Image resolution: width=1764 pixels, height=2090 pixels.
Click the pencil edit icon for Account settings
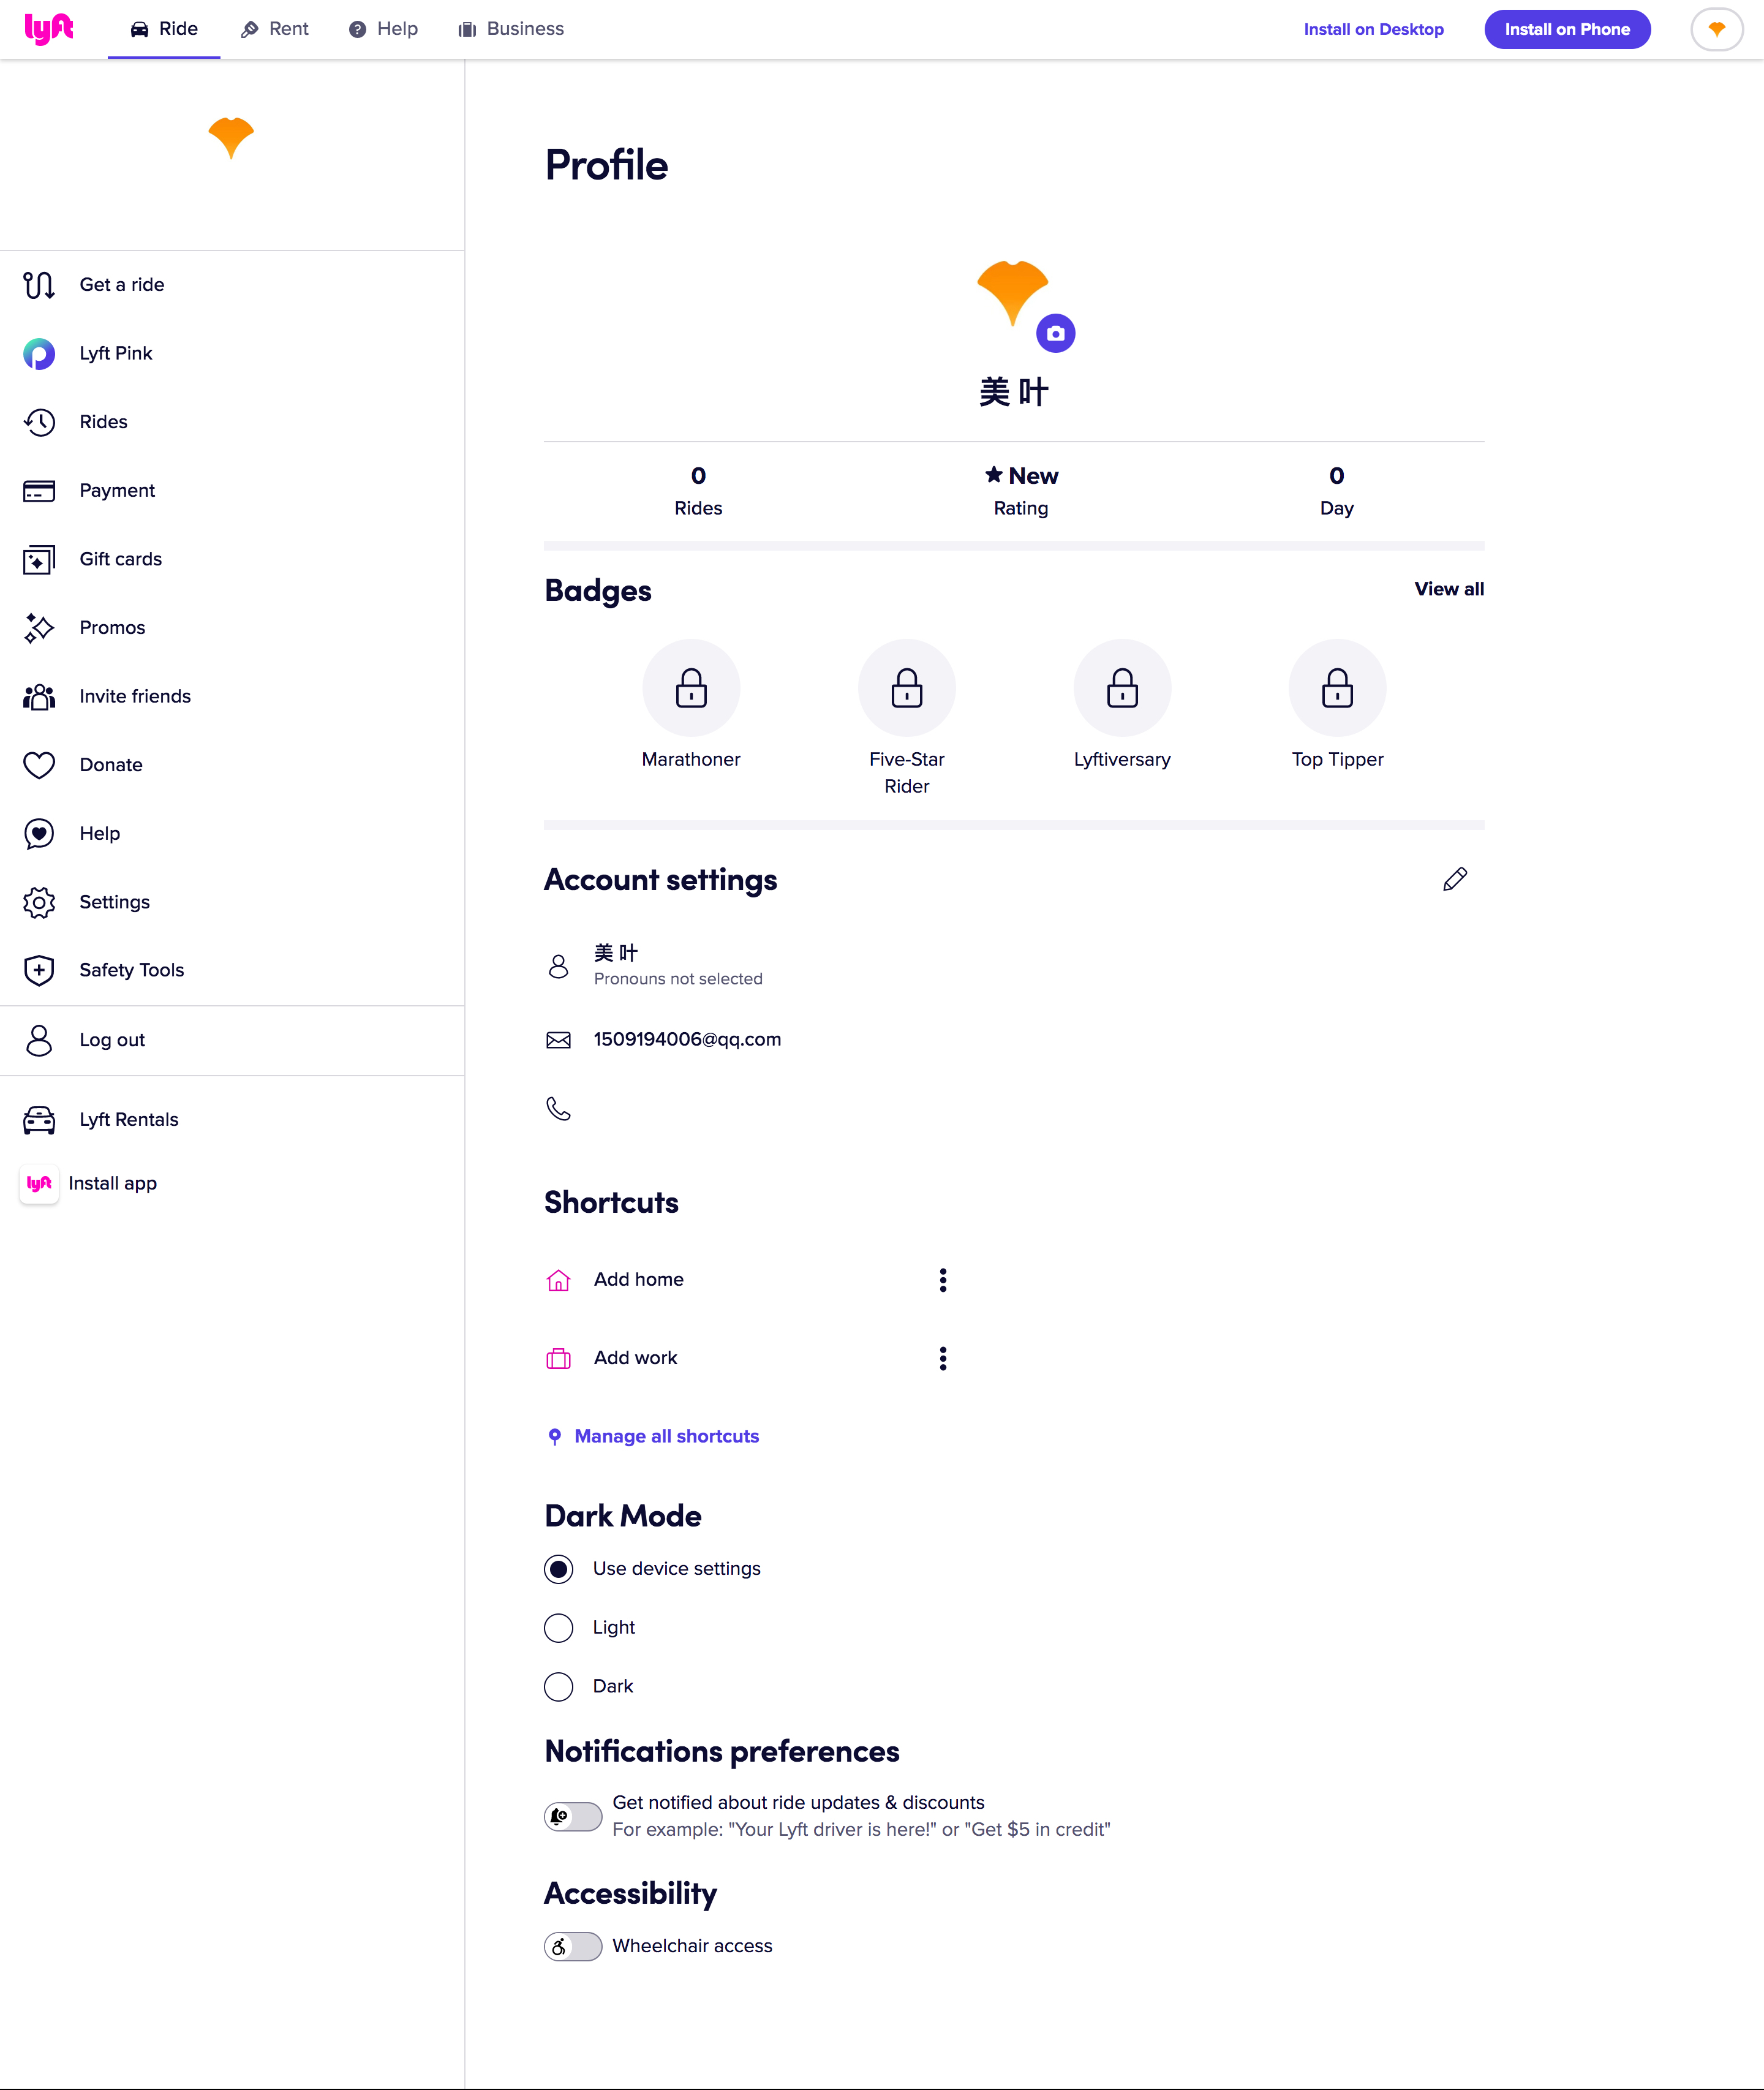(x=1455, y=880)
